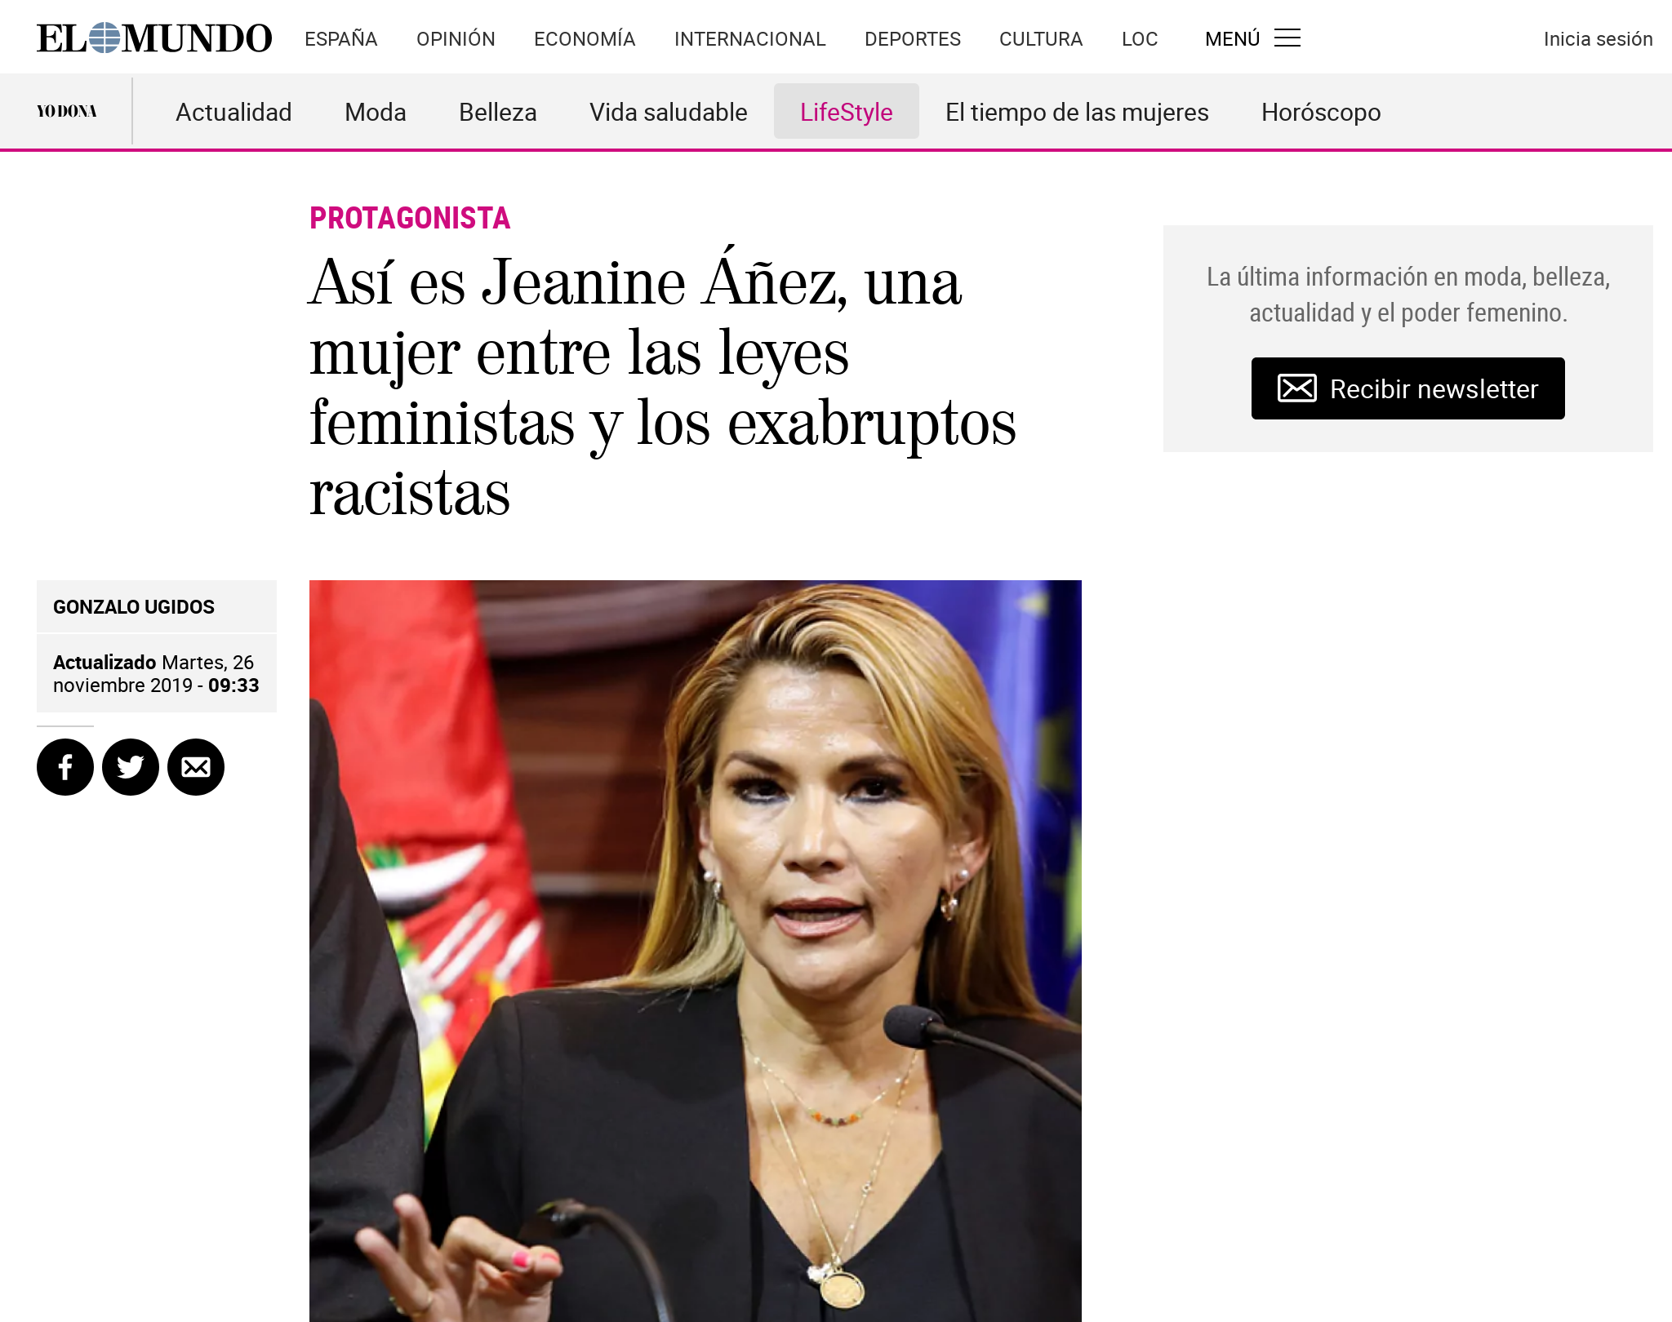Open the hamburger MENÚ icon
Screen dimensions: 1672x1322
pyautogui.click(x=1287, y=38)
